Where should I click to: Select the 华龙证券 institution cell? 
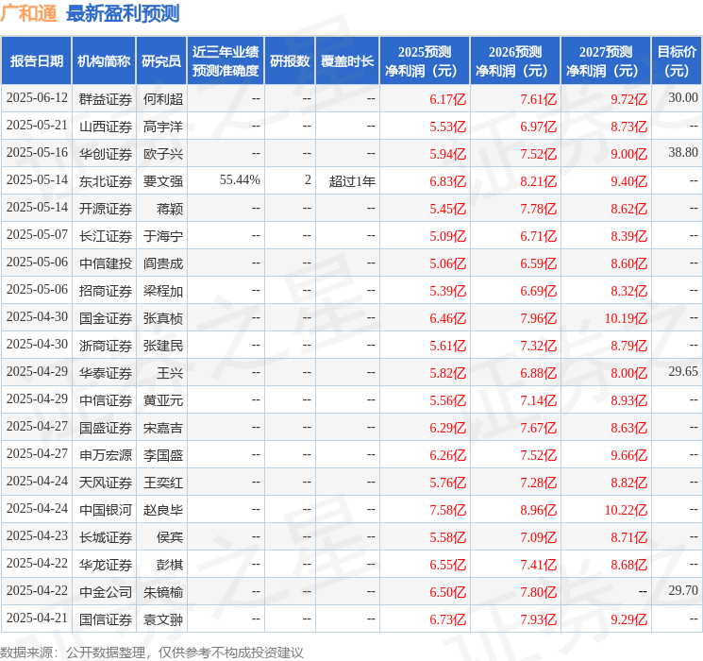coord(106,564)
